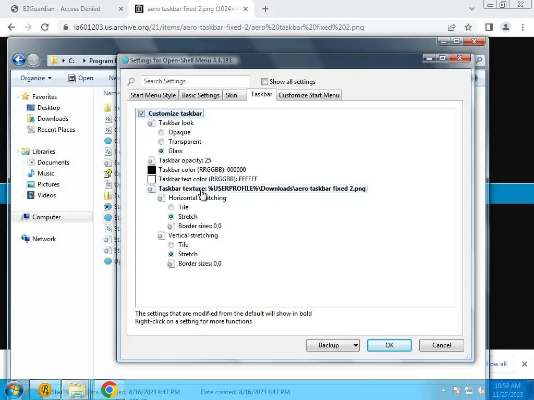Click the Network icon in Explorer sidebar

tap(25, 239)
